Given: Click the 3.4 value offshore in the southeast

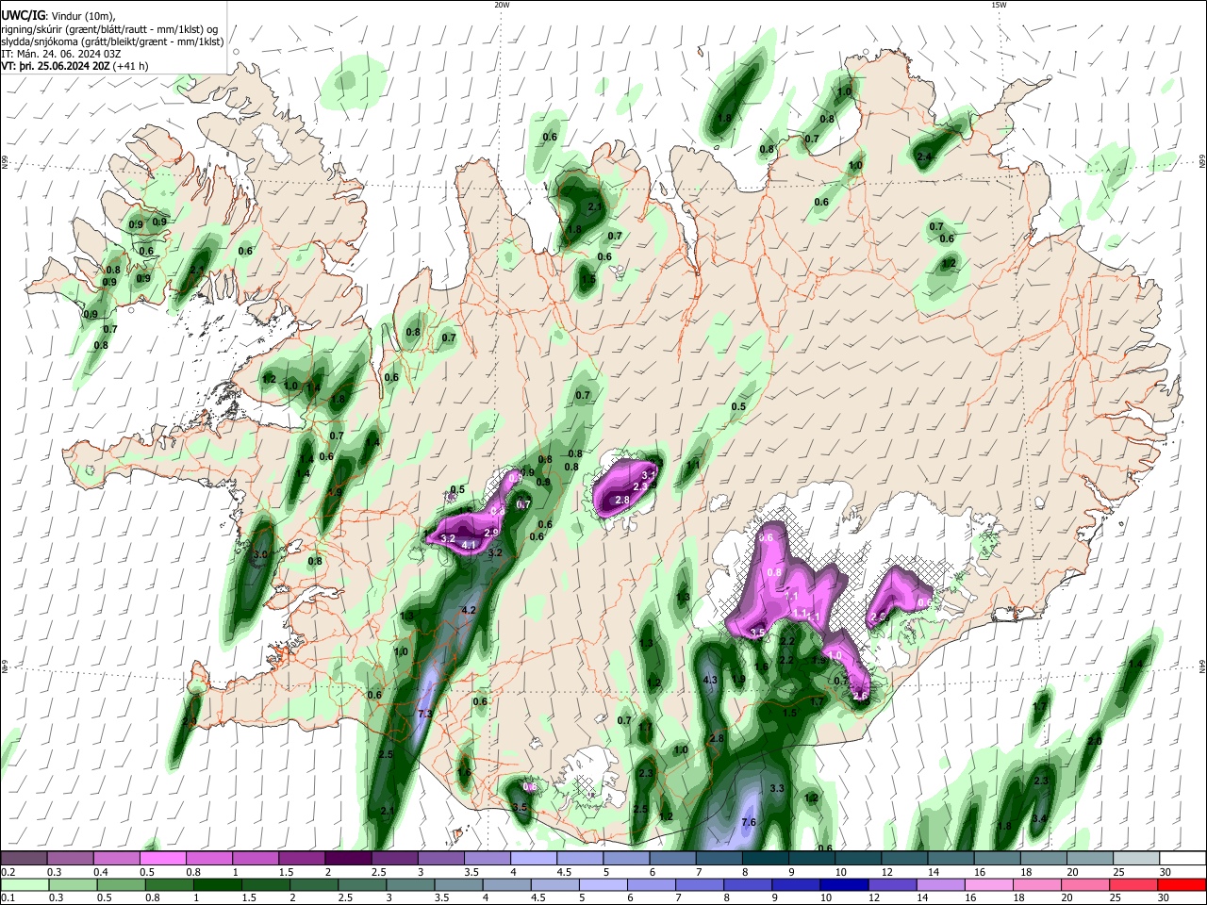Looking at the screenshot, I should point(1039,818).
